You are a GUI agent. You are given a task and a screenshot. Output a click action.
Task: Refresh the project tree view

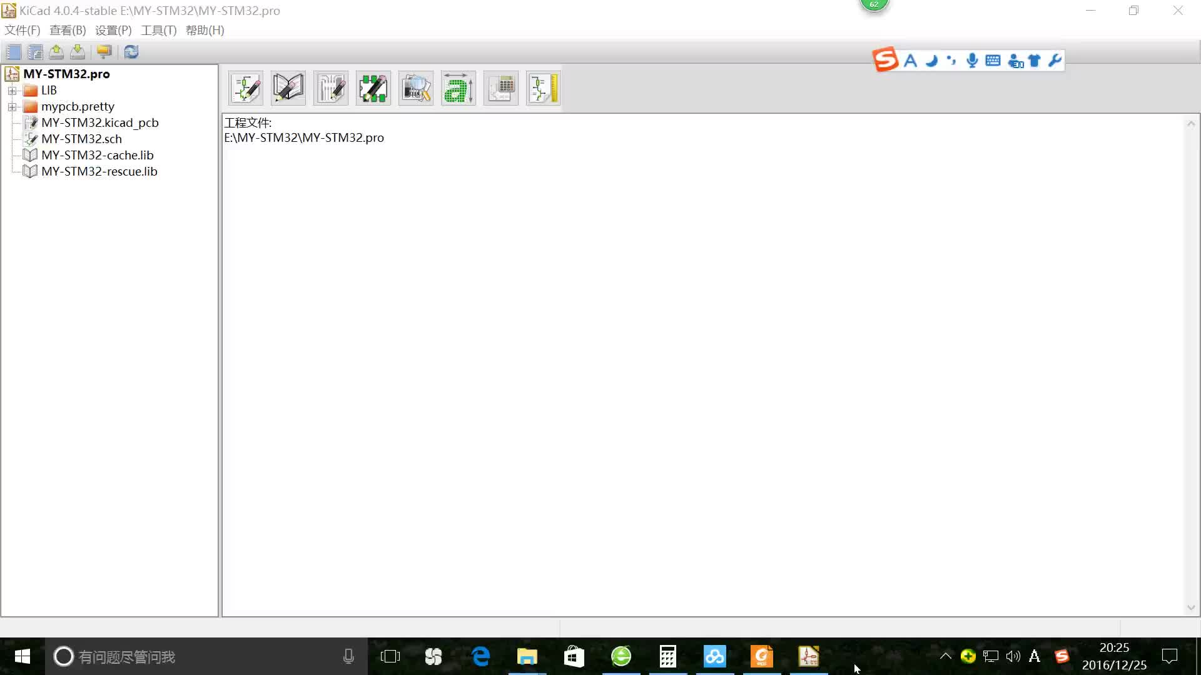click(x=131, y=52)
